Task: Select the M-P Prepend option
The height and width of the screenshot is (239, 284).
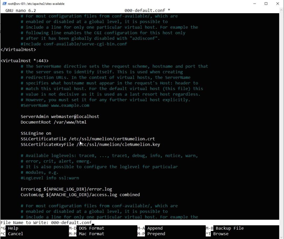Action: [151, 234]
